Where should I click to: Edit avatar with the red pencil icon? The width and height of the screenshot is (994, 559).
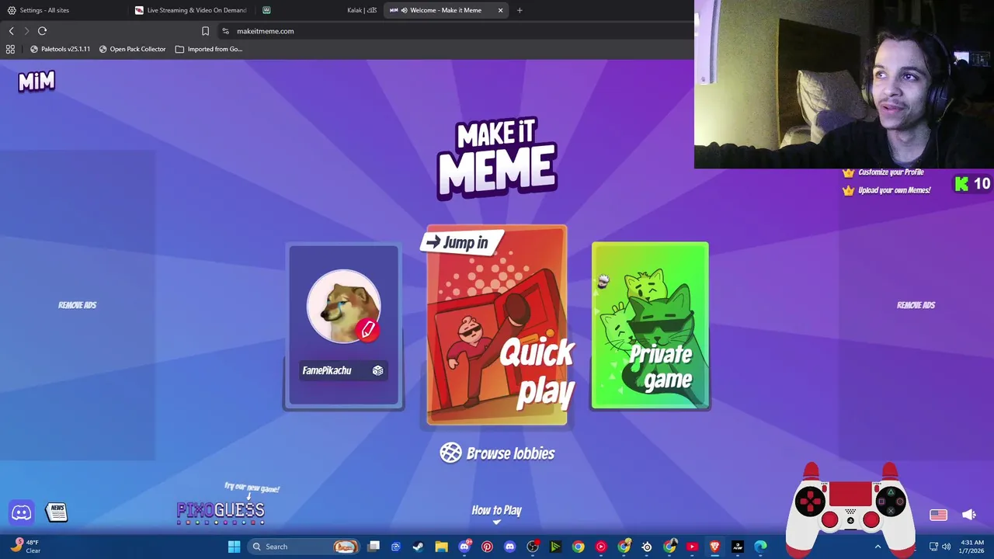point(368,330)
